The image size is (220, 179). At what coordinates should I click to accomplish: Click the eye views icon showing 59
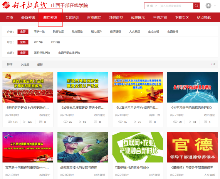175,122
